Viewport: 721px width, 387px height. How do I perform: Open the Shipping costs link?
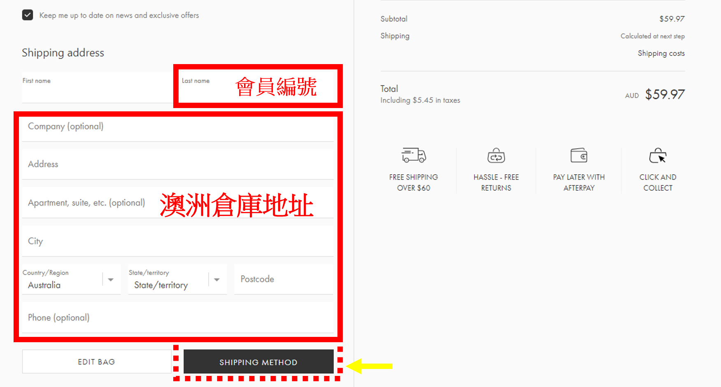(661, 53)
